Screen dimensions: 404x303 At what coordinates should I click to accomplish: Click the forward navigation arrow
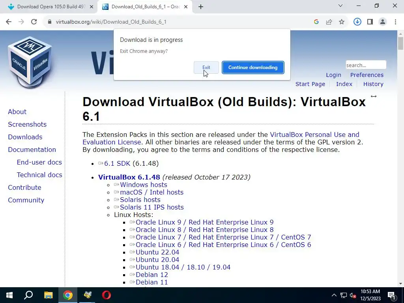(21, 22)
